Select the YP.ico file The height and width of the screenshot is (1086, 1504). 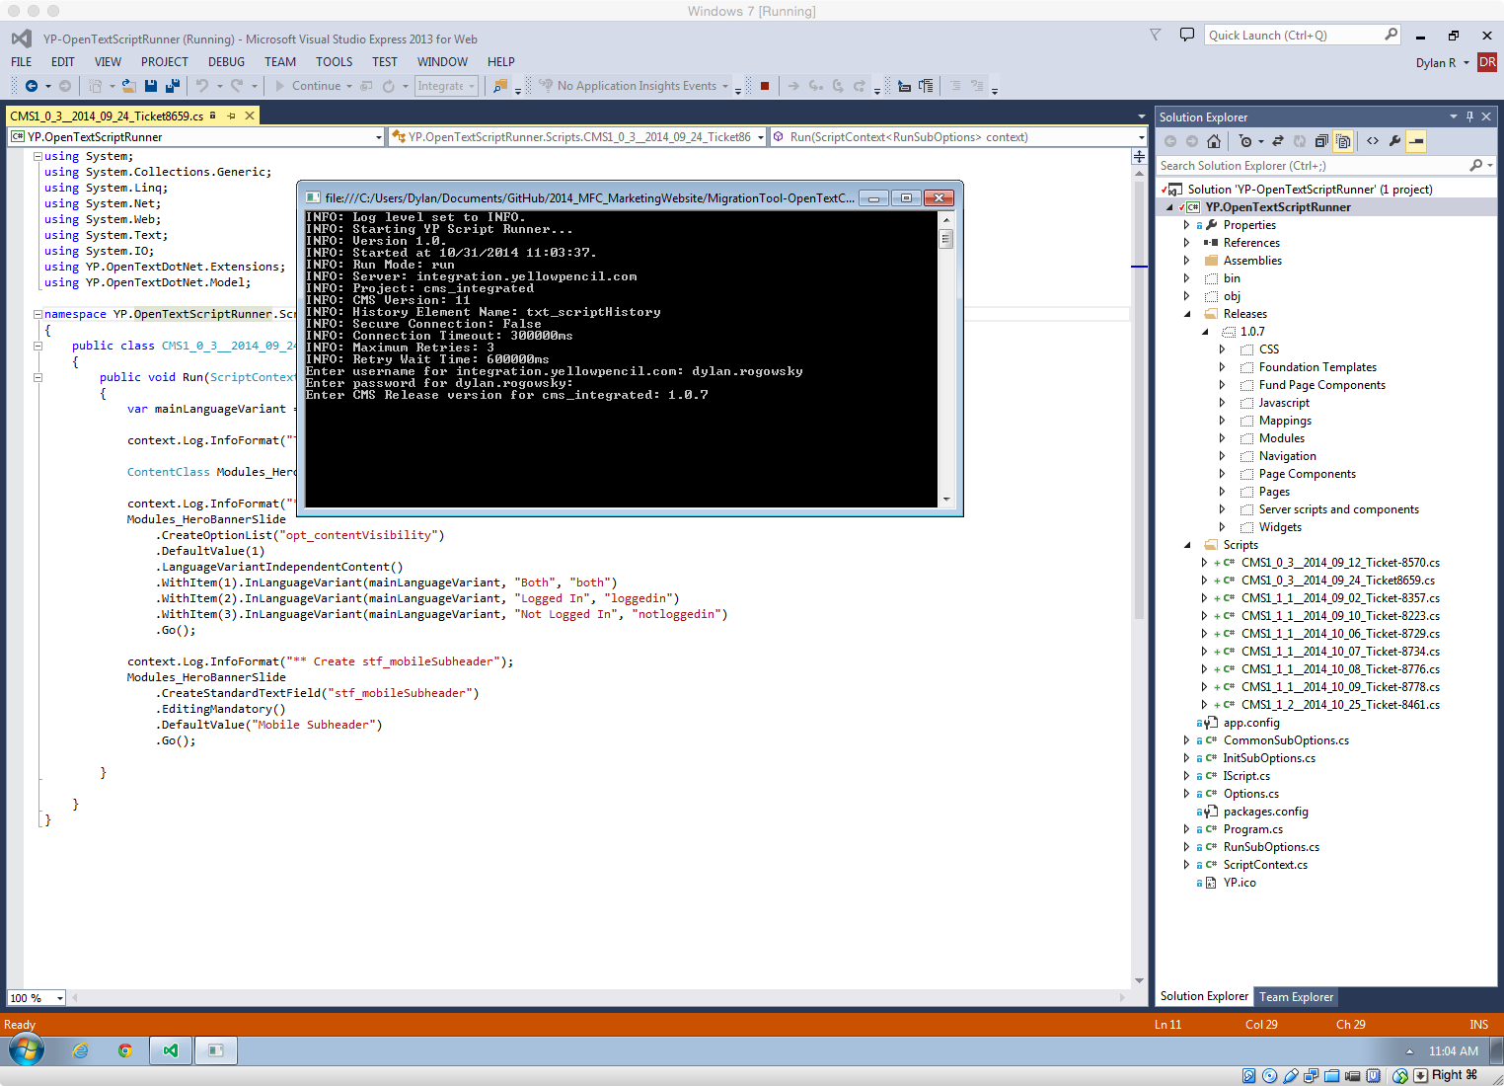click(x=1240, y=883)
